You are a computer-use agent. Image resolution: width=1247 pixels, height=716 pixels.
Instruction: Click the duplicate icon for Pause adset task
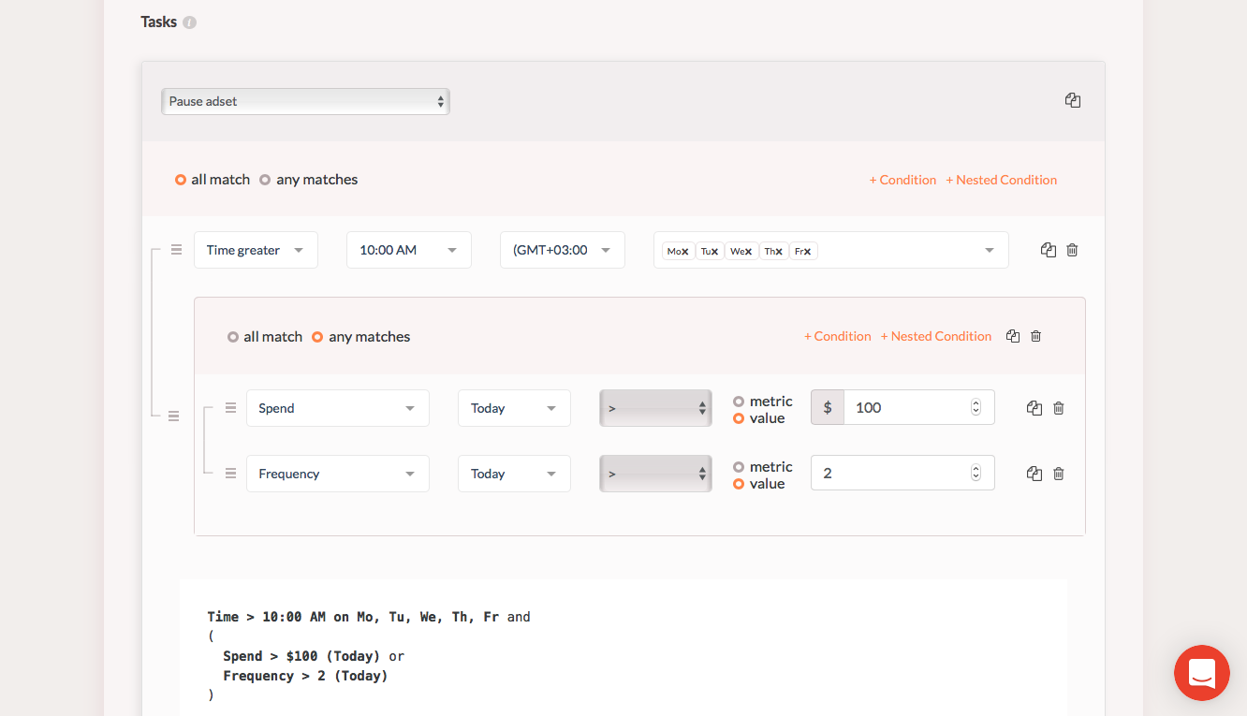(1073, 100)
